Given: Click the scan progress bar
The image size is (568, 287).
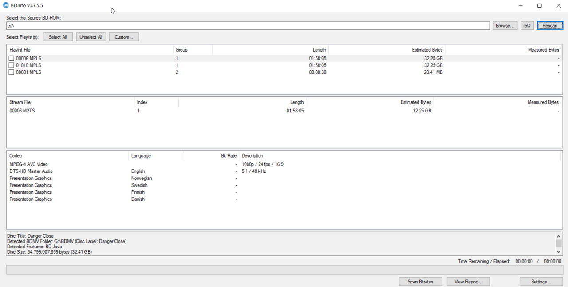Looking at the screenshot, I should pos(284,270).
